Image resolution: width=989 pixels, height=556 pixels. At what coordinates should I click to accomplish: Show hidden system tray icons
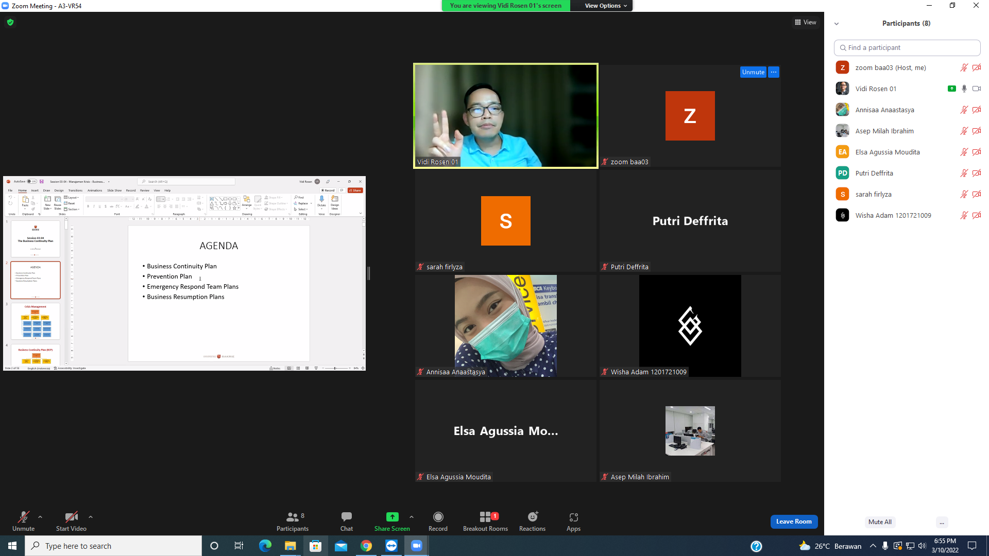point(873,546)
